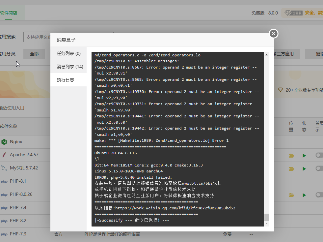The height and width of the screenshot is (242, 323).
Task: Toggle PHP-8.0.26 homepage display switch
Action: coord(319,195)
